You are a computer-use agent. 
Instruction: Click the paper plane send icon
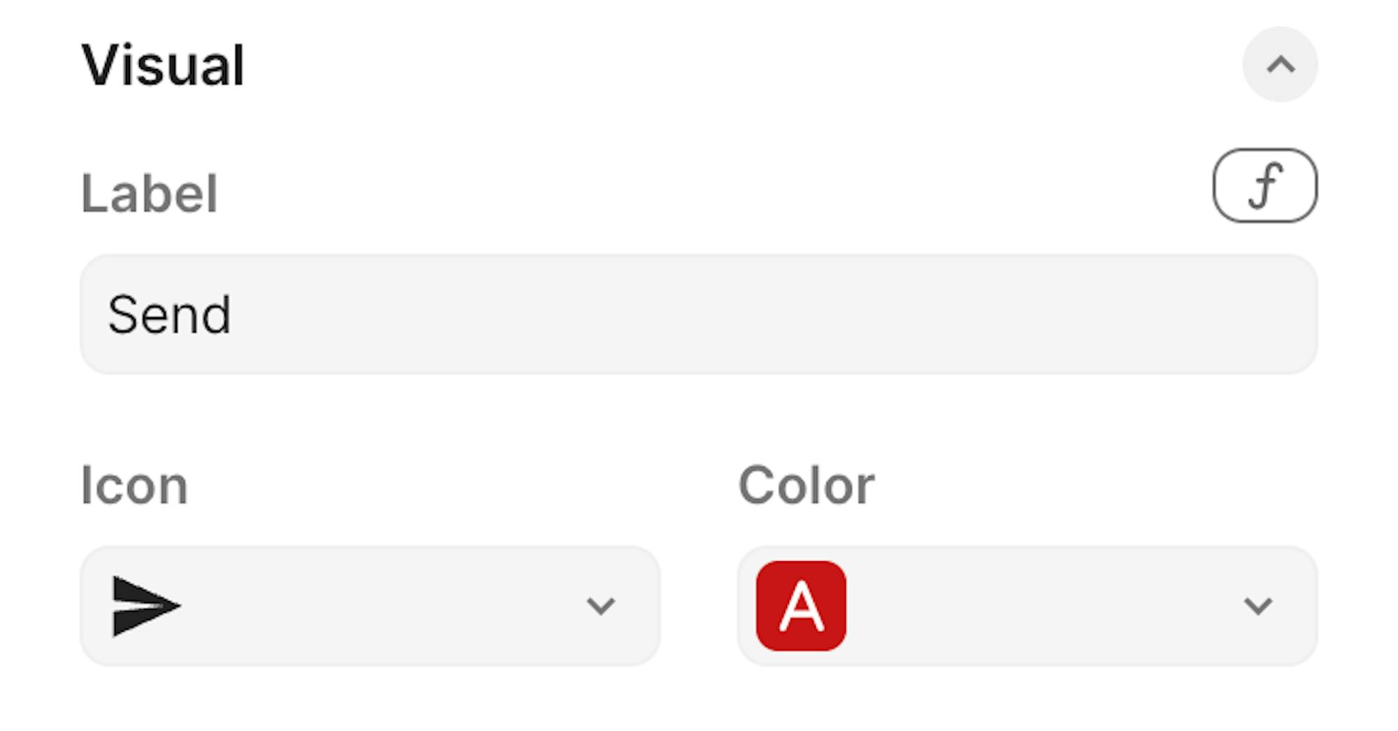[146, 606]
